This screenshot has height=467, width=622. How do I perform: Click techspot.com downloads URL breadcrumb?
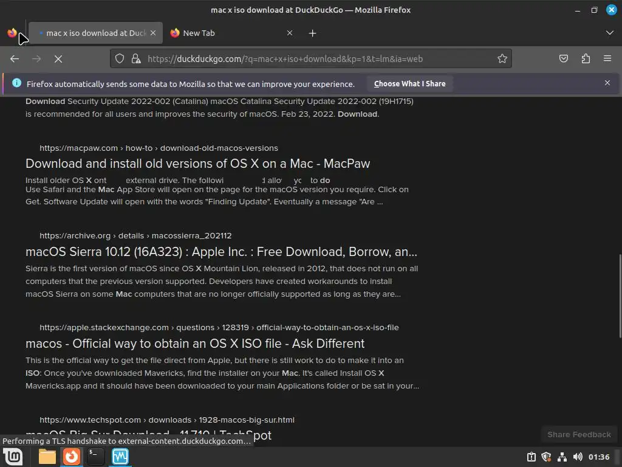pos(167,420)
